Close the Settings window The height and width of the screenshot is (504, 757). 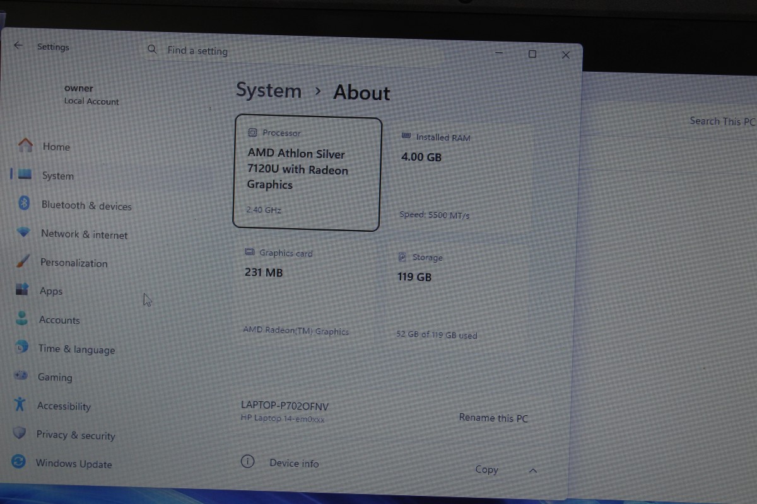566,55
